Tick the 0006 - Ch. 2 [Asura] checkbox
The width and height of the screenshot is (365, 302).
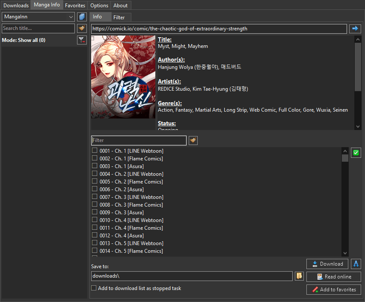pos(95,189)
